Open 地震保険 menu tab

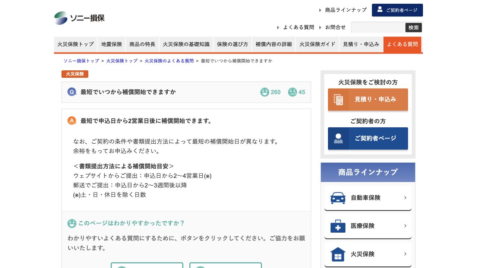(111, 44)
